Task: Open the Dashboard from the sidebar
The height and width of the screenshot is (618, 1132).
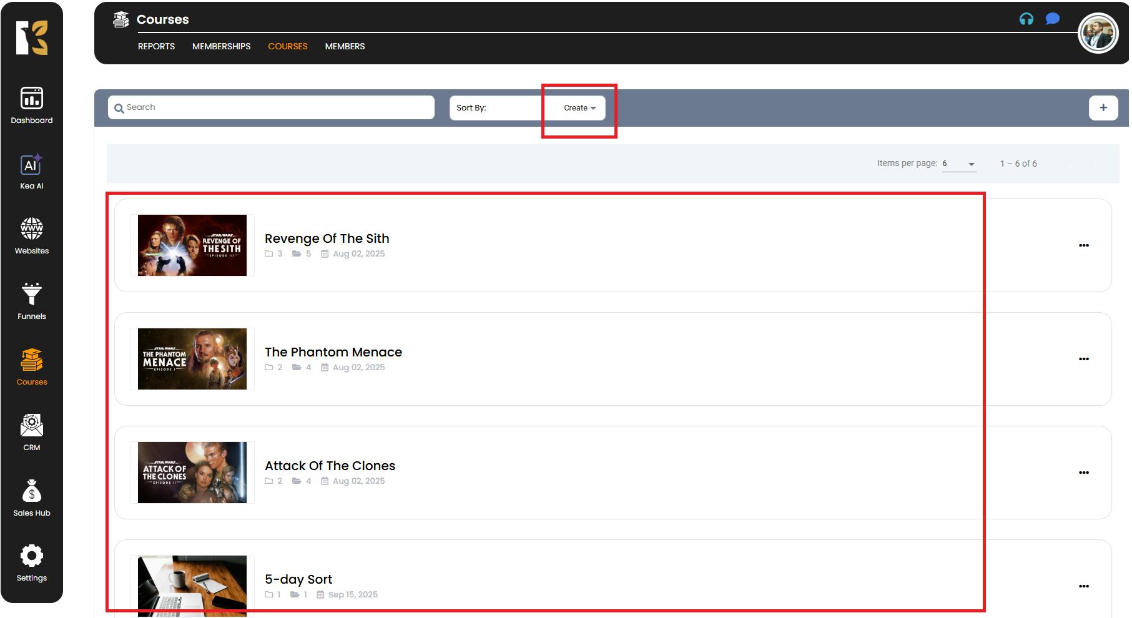Action: pyautogui.click(x=31, y=105)
